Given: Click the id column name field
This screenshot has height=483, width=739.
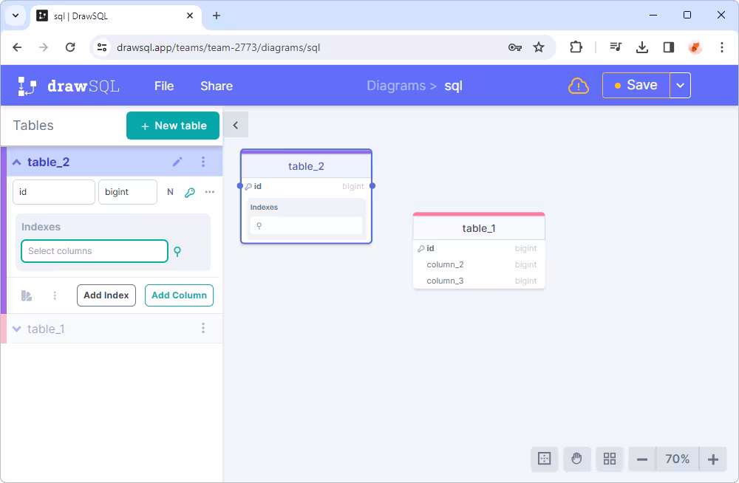Looking at the screenshot, I should [x=54, y=192].
